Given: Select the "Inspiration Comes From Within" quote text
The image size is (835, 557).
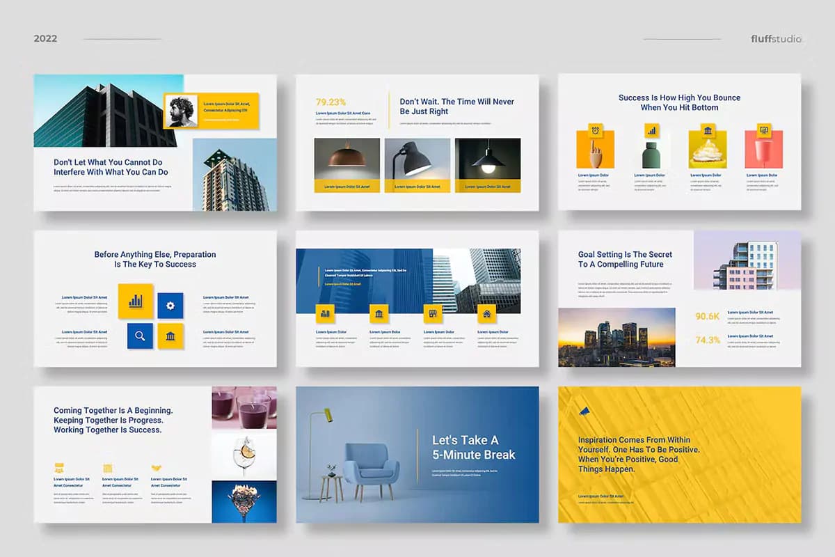Looking at the screenshot, I should click(x=635, y=440).
